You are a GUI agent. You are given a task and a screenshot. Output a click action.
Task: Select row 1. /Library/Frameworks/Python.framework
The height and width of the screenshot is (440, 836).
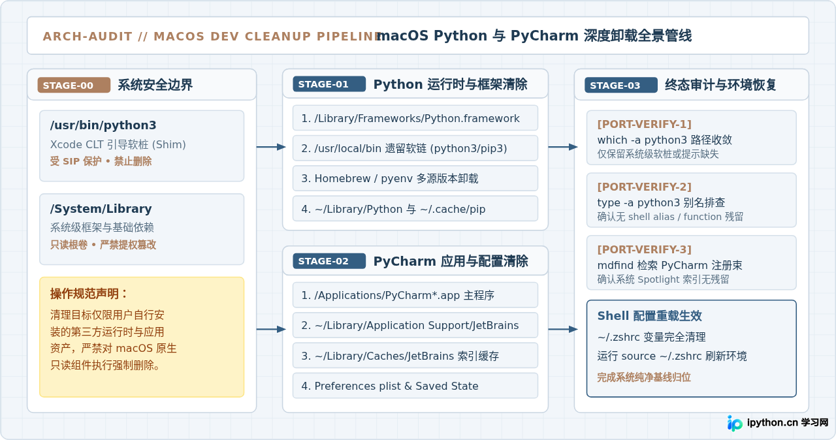tap(415, 118)
